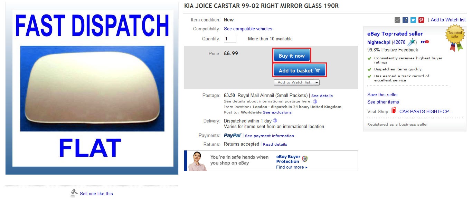
Task: Click the CAR PARTS HIGHTECP shop icon
Action: click(394, 111)
